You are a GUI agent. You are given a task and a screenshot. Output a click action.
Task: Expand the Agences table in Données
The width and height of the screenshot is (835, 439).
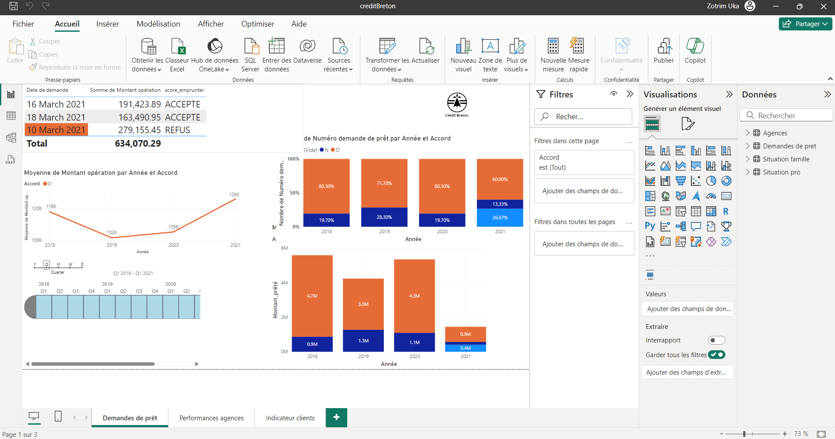(x=748, y=133)
